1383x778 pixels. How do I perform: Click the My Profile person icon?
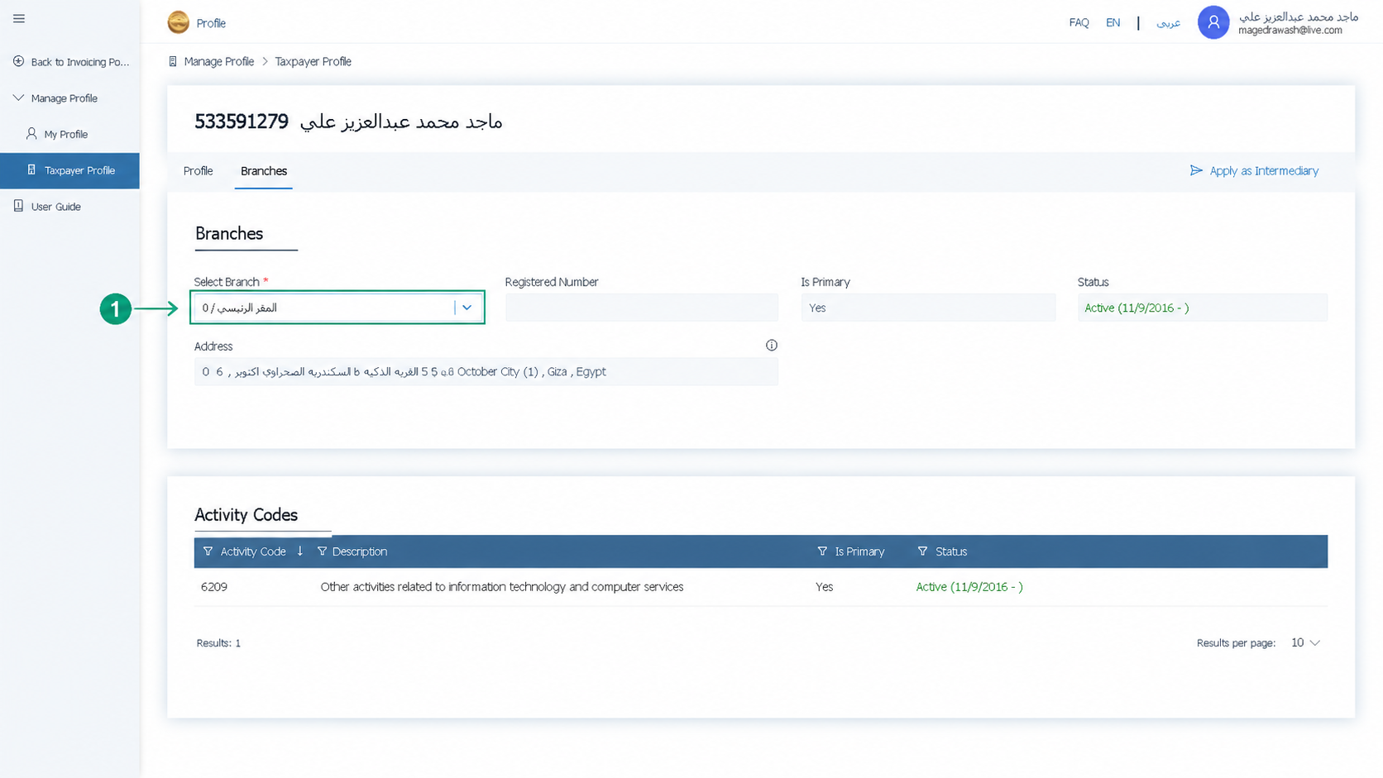[31, 133]
